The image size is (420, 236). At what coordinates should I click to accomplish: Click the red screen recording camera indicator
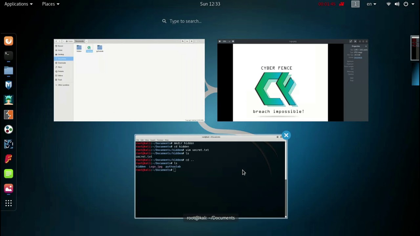coord(342,4)
